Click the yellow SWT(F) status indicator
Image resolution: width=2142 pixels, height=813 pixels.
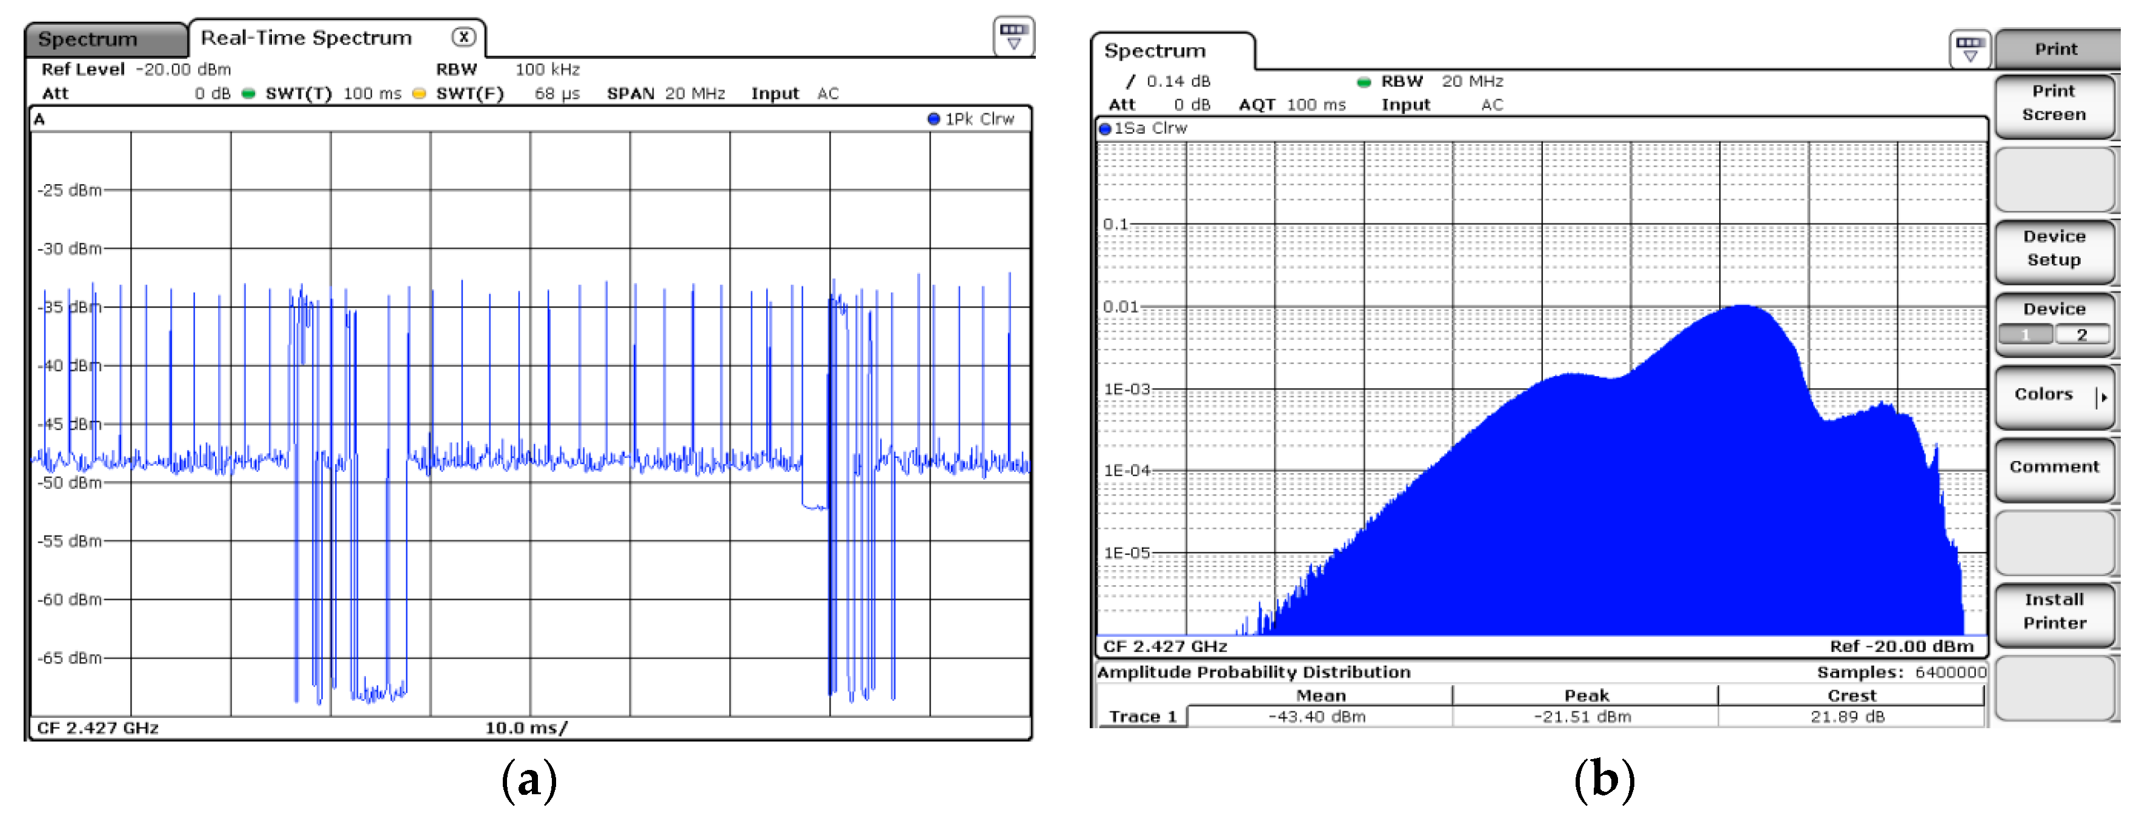point(419,94)
